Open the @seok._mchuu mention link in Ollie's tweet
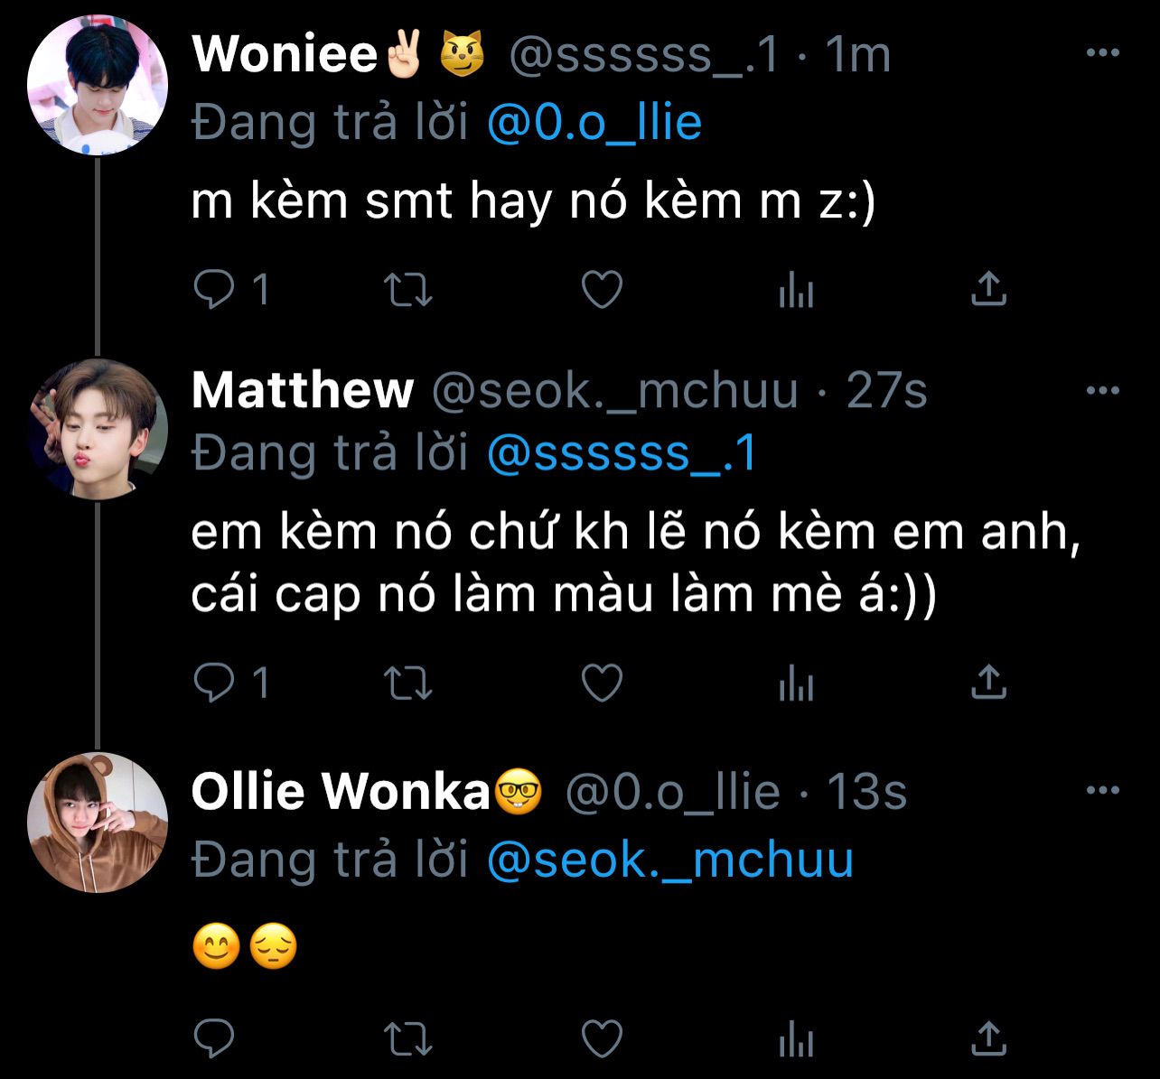1160x1079 pixels. (x=669, y=860)
